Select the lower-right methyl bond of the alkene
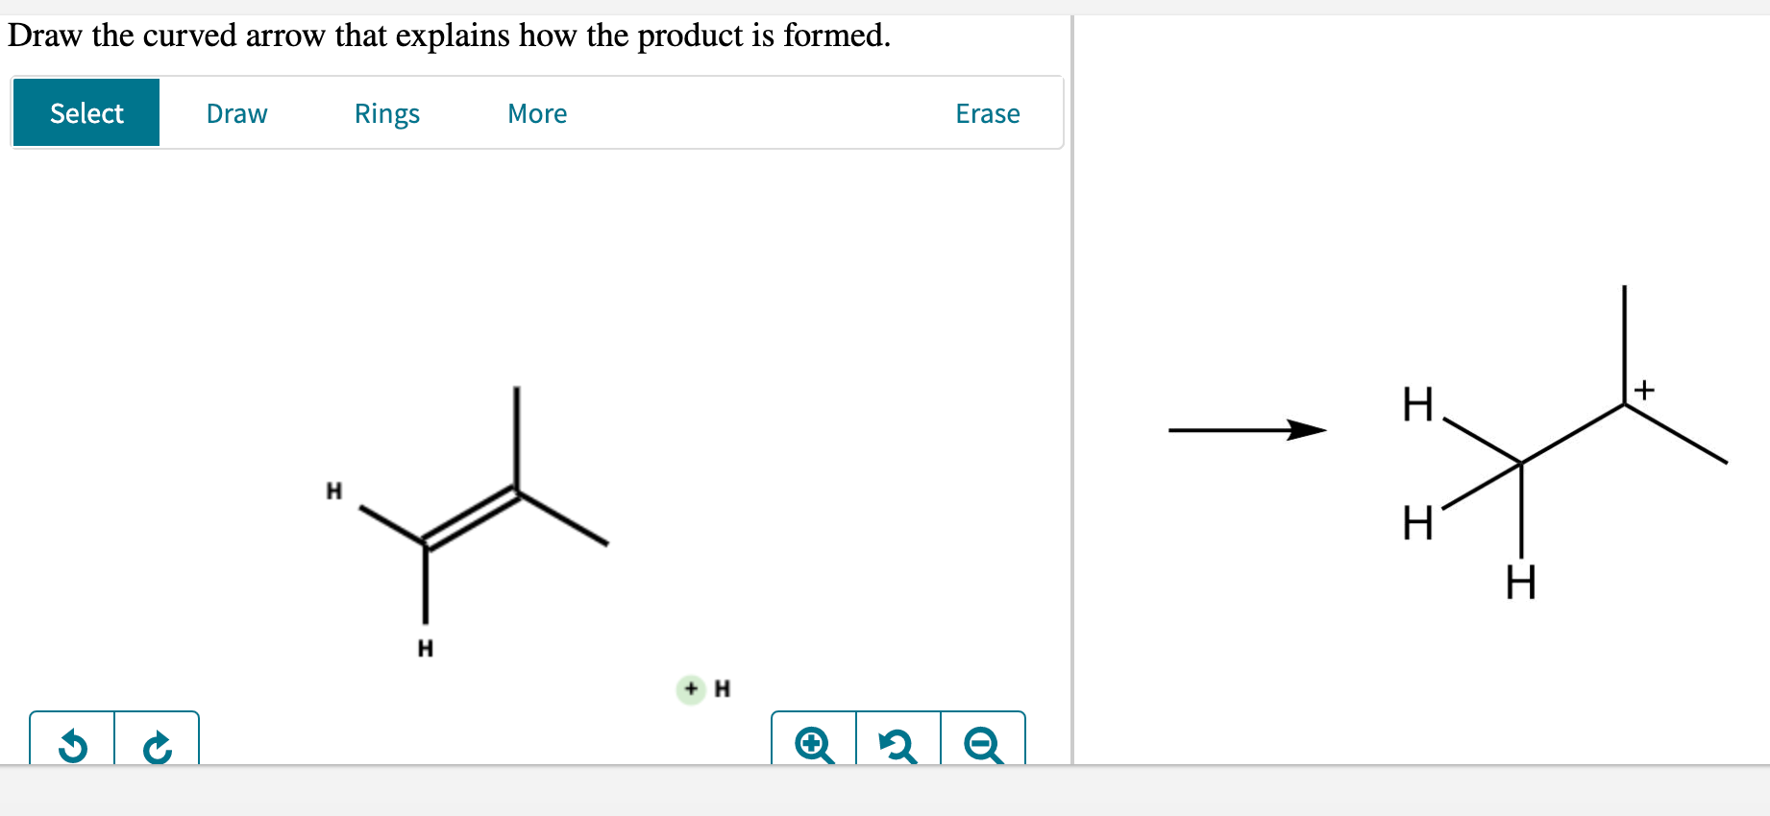1770x816 pixels. tap(563, 518)
